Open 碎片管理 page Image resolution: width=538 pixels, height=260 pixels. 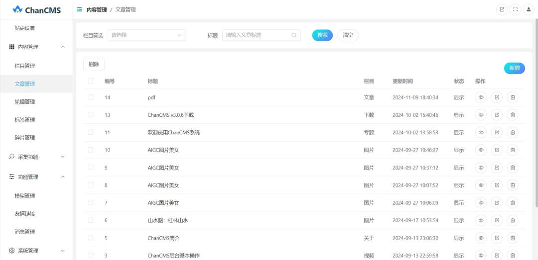point(25,138)
